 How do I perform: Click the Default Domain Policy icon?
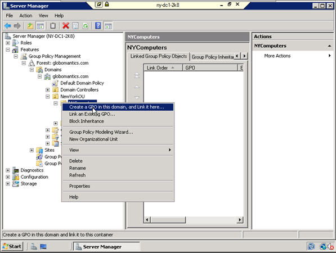click(55, 83)
